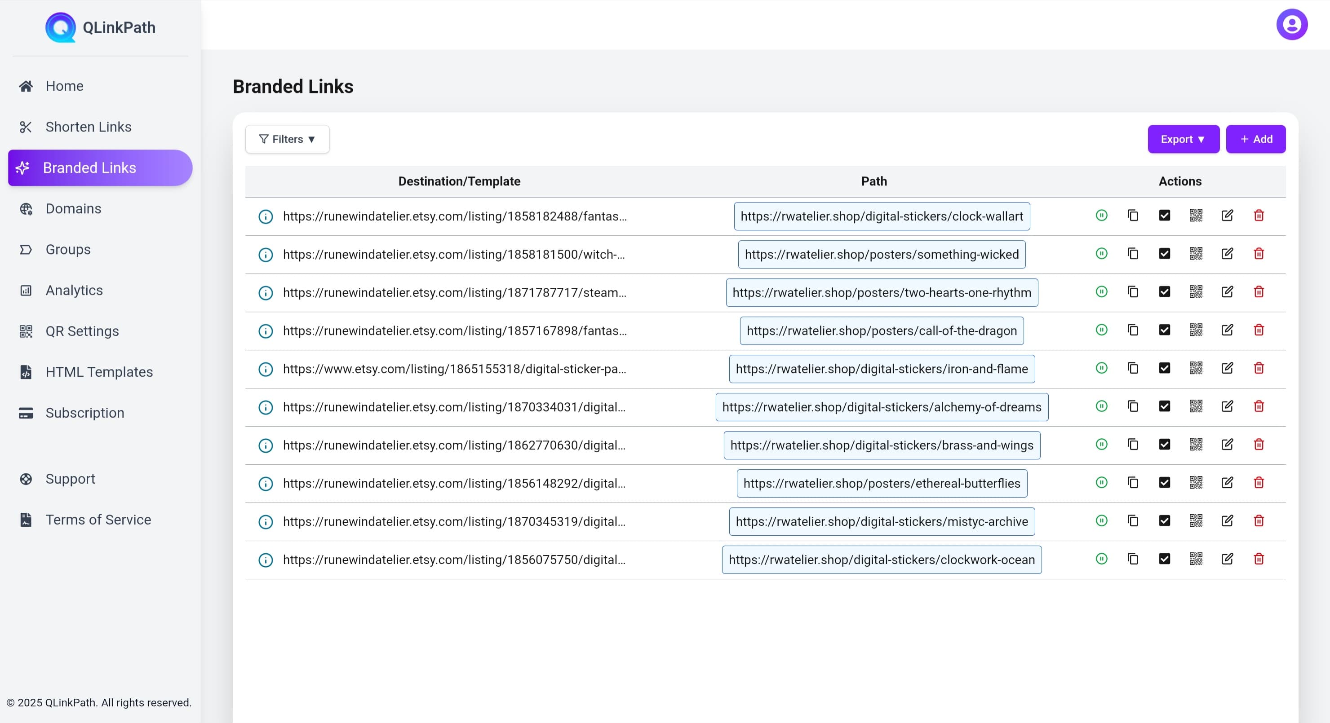Edit the call-of-the-dragon link
1330x723 pixels.
click(x=1227, y=330)
